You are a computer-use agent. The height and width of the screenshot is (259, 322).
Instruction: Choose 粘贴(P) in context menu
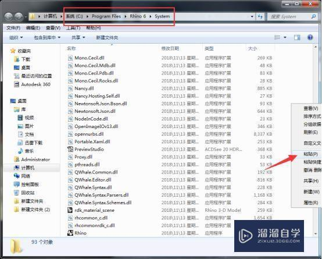(x=310, y=154)
